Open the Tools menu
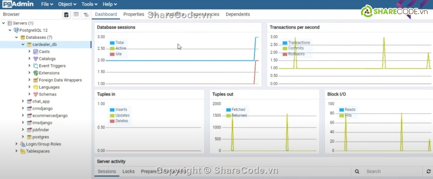Viewport: 433px width, 179px height. pyautogui.click(x=89, y=4)
